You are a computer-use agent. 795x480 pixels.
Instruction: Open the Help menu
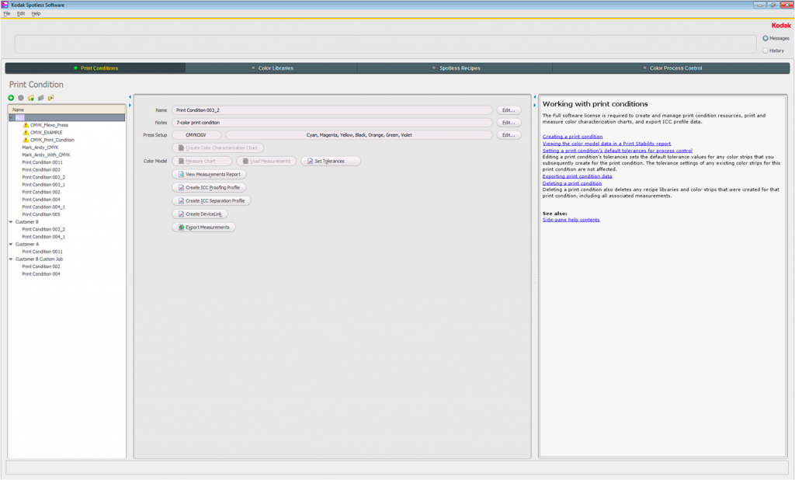(36, 14)
